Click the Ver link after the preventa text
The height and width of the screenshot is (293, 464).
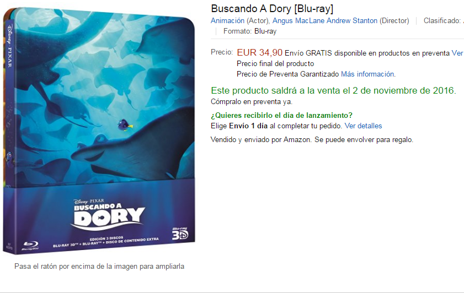457,53
